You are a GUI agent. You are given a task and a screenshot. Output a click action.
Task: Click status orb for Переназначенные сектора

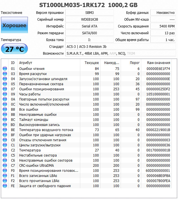coord(5,84)
